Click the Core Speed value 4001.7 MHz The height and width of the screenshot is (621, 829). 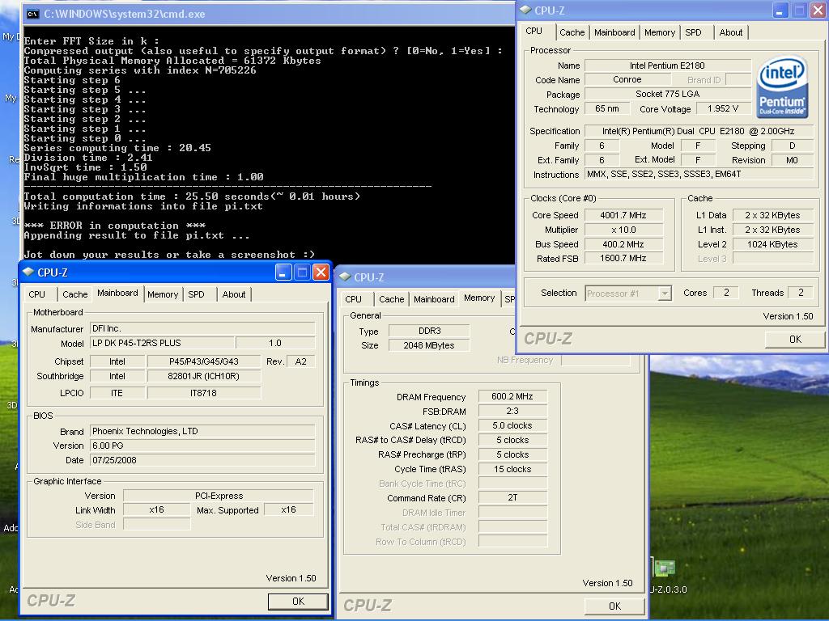point(623,215)
